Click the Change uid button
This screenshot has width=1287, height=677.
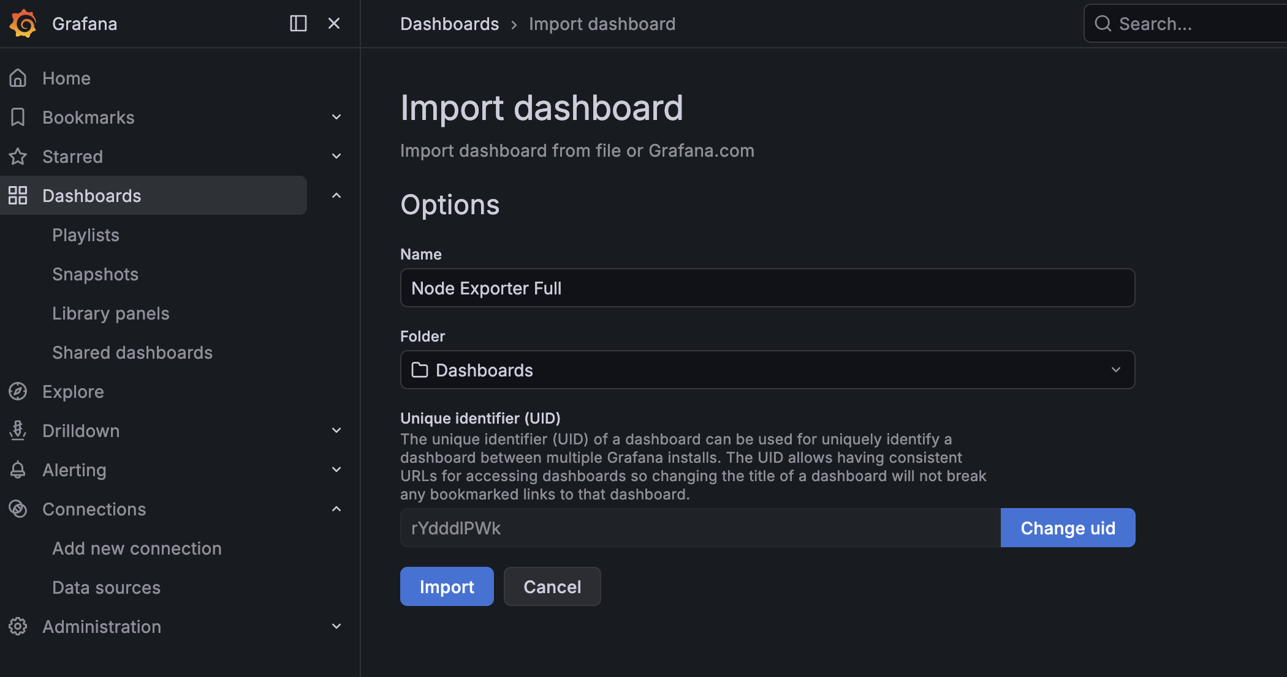(1068, 528)
